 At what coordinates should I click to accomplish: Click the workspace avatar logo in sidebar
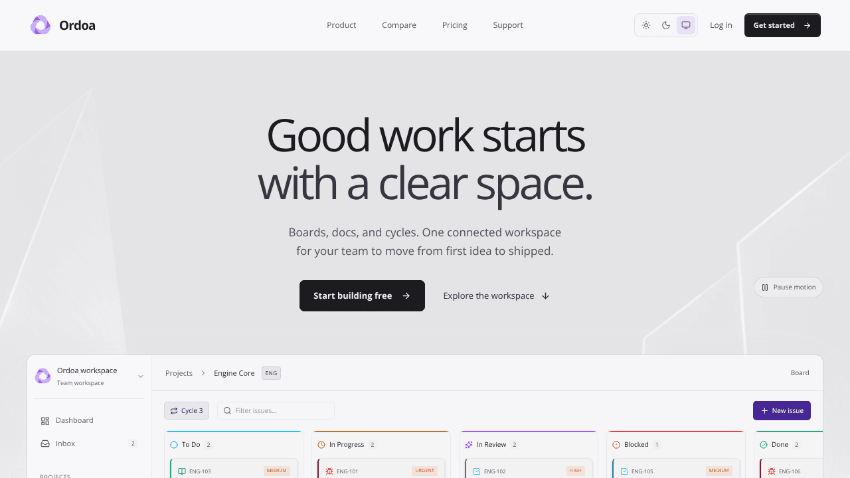point(43,376)
